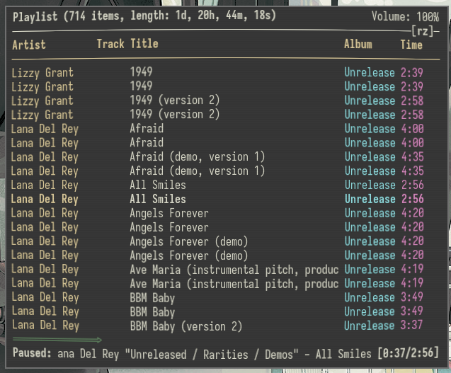Screen dimensions: 451x373
Task: Select the first Ave Maria instrumental track
Action: (x=234, y=270)
